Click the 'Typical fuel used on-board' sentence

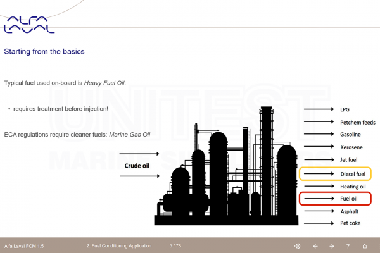(65, 83)
